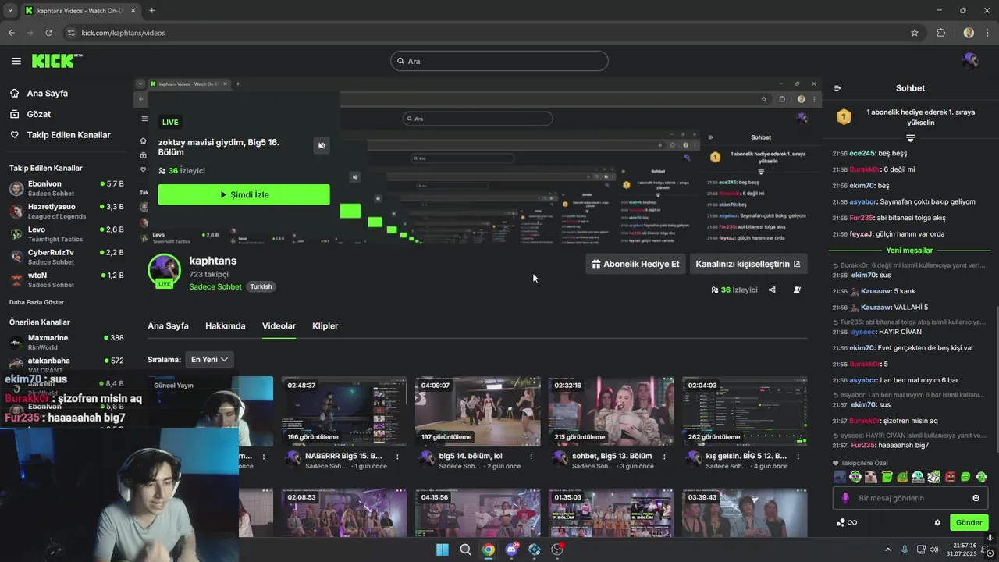Viewport: 999px width, 562px height.
Task: Unmute the live stream preview
Action: (322, 145)
